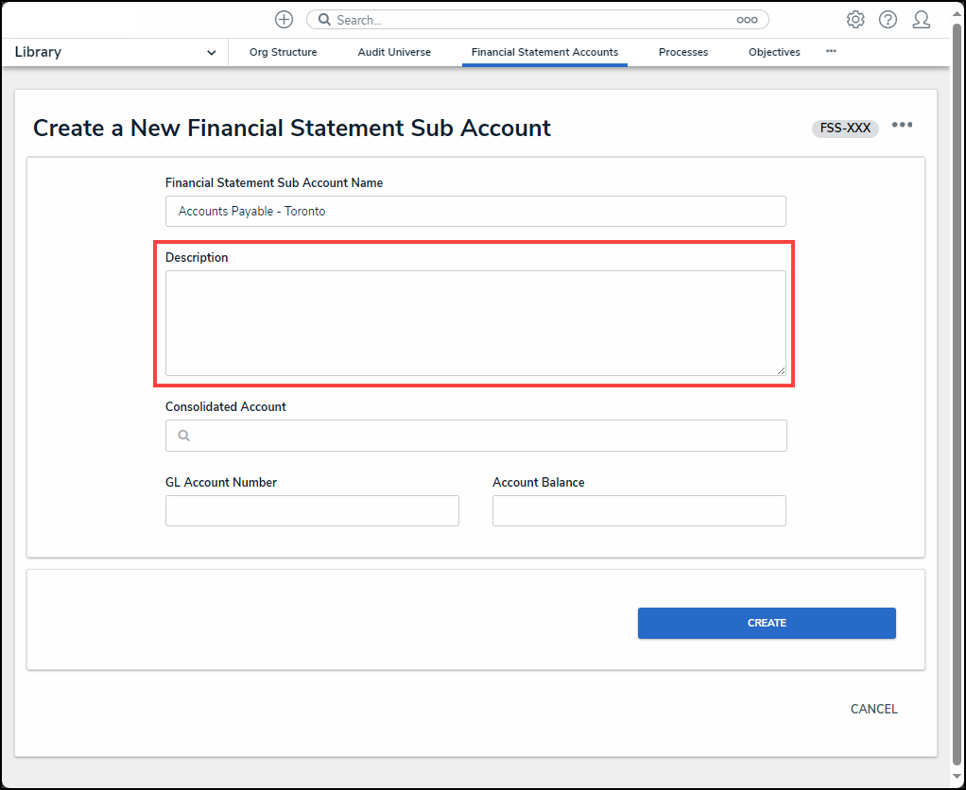Open the settings gear icon
966x790 pixels.
855,20
